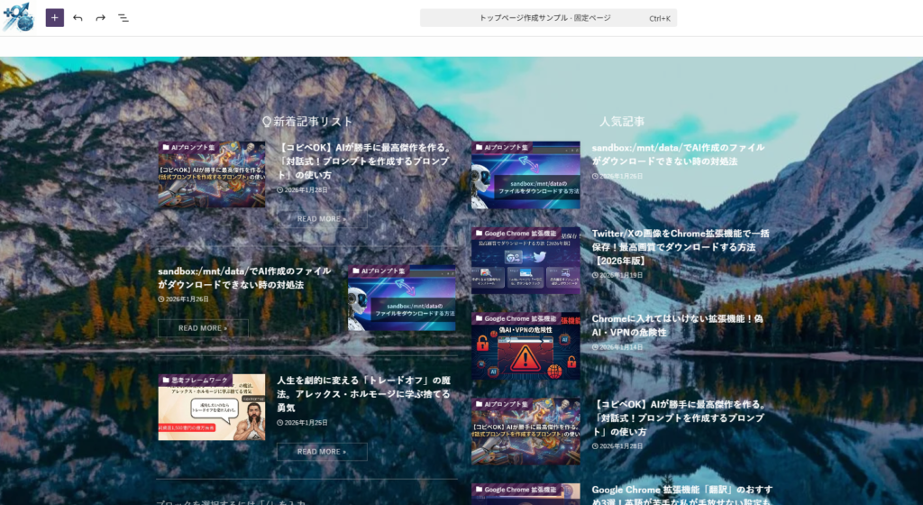Select the Twitter/X article thumbnail image
The image size is (923, 505).
click(x=525, y=262)
